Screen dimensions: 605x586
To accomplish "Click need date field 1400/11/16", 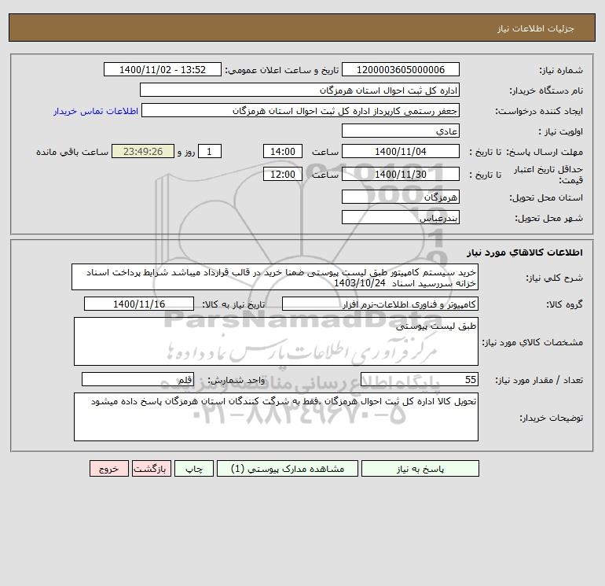I will tap(139, 304).
